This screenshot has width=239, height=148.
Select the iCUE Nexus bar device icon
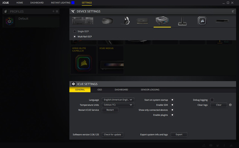(x=222, y=21)
